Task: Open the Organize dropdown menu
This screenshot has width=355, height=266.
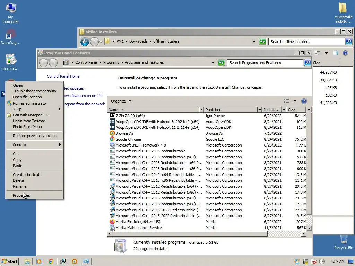Action: [121, 101]
